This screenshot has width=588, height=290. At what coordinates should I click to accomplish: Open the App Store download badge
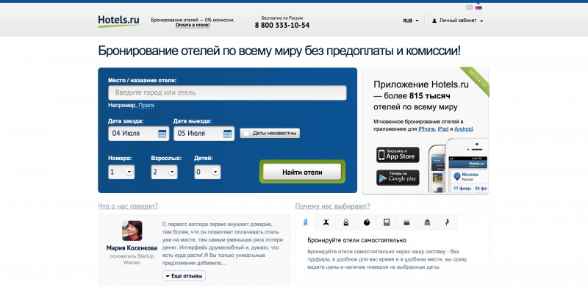(398, 155)
